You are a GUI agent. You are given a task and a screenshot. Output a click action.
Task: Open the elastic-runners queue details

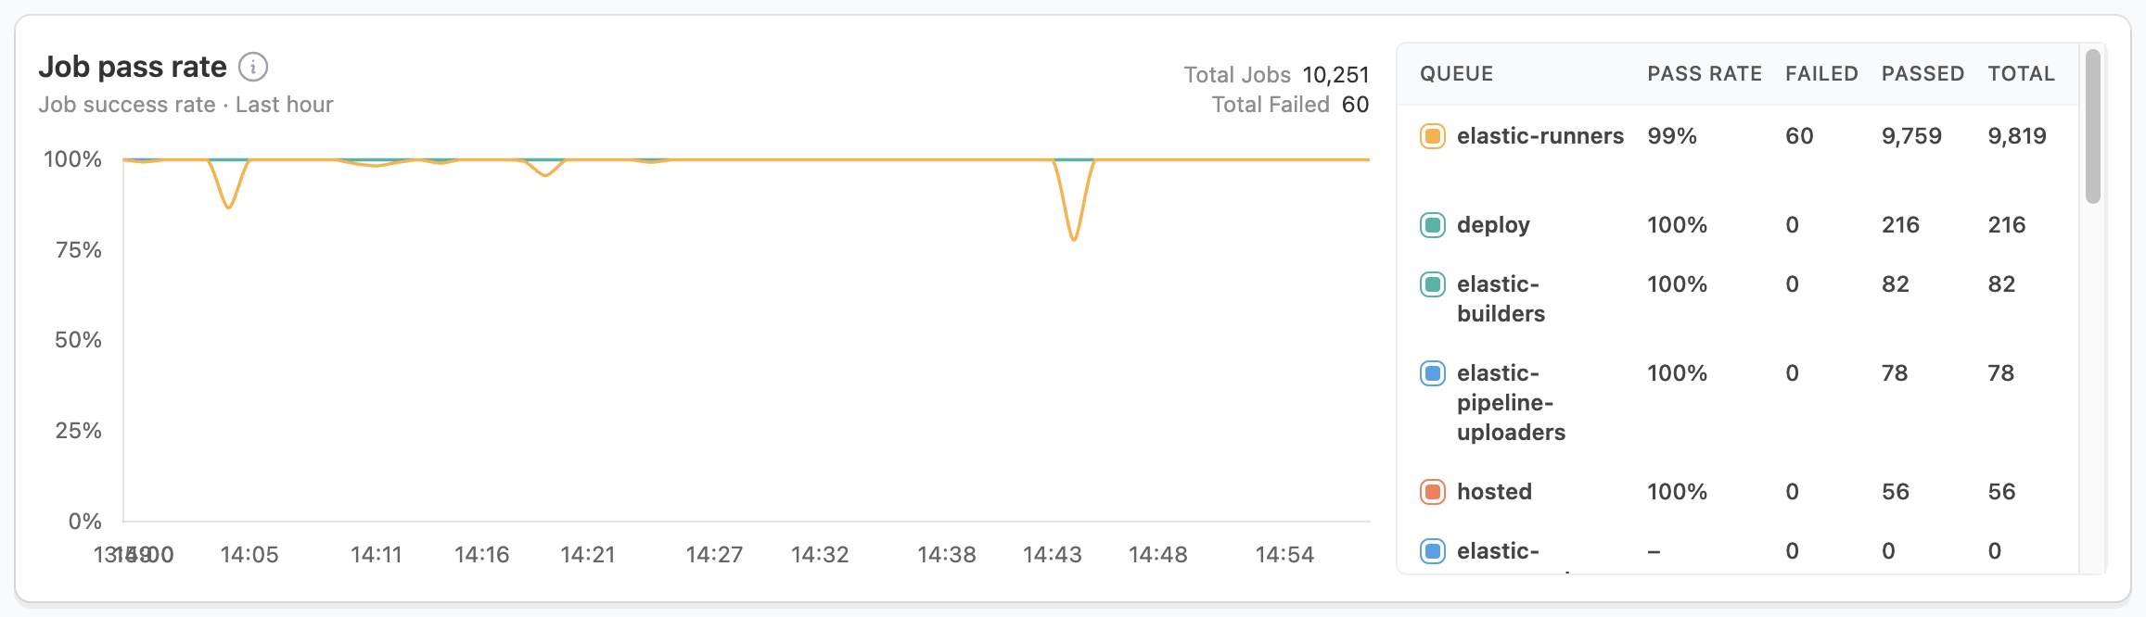pos(1539,135)
